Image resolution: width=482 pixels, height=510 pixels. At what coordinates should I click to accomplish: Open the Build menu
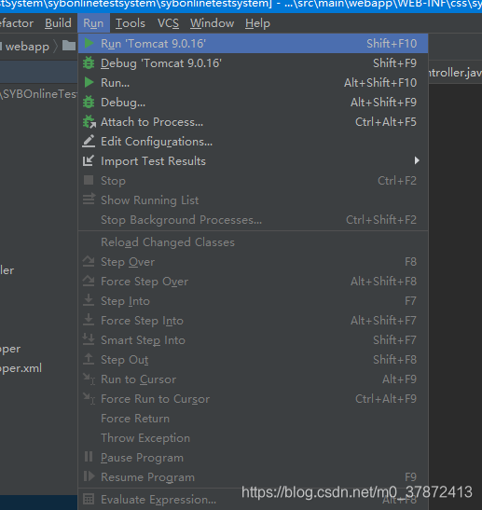[58, 23]
